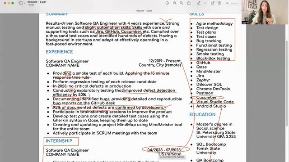Click the vertical scrollbar on the right
289x162 pixels.
(287, 84)
